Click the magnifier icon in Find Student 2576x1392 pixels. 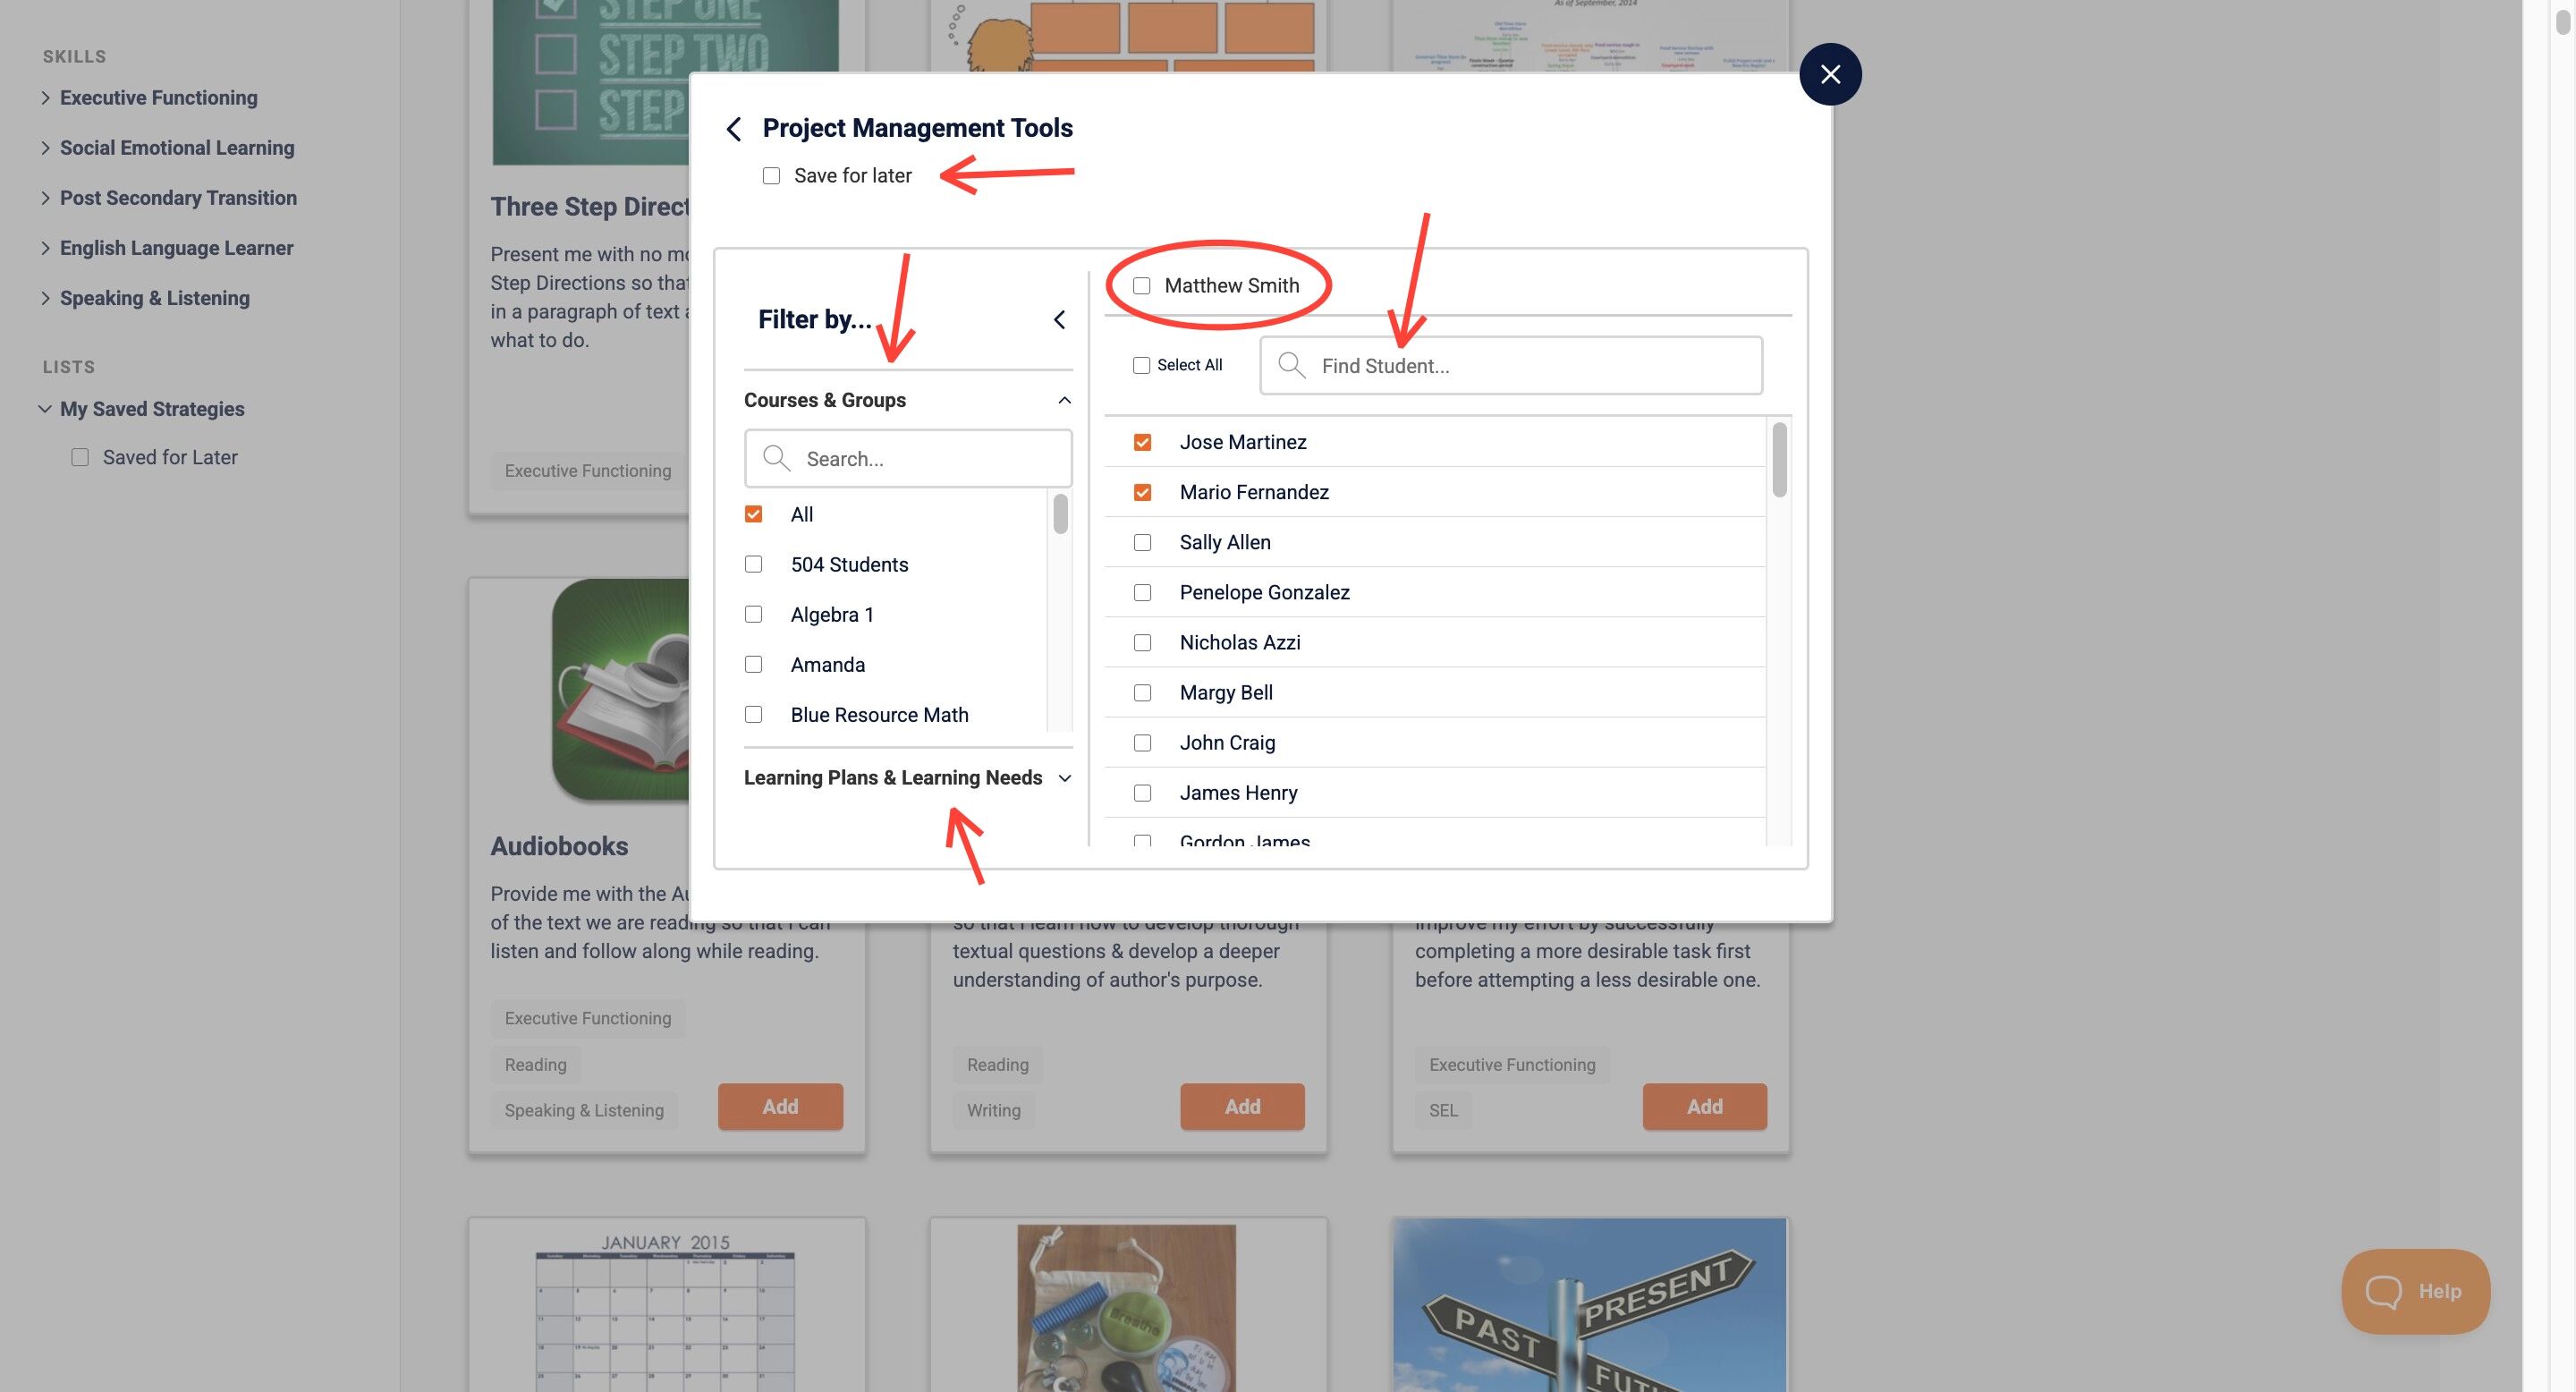pos(1291,365)
